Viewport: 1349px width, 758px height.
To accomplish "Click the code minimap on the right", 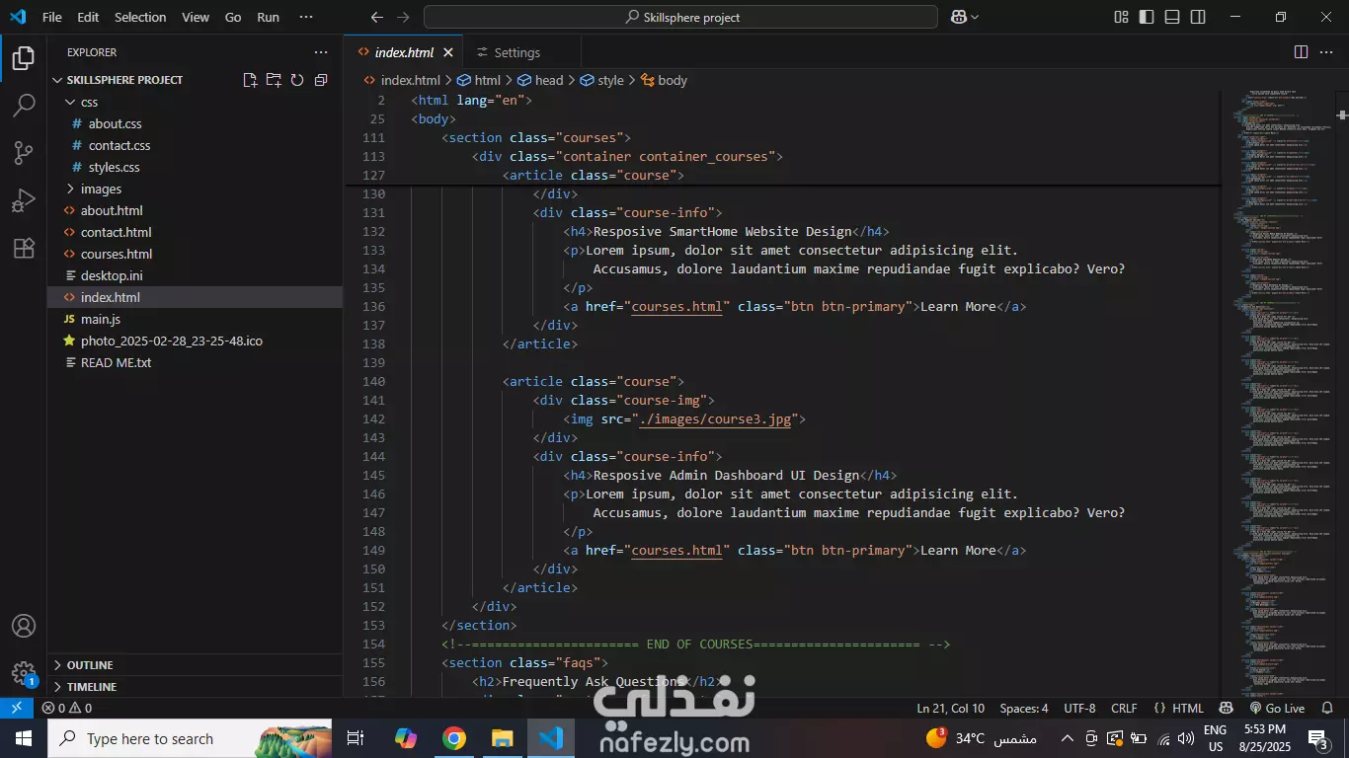I will click(1278, 395).
